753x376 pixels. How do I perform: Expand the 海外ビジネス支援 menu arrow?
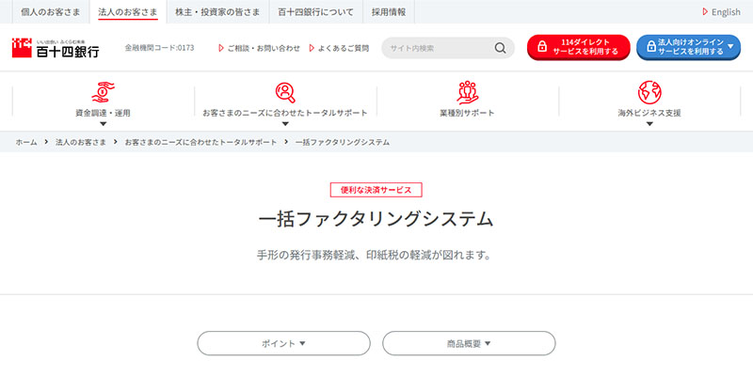[649, 124]
